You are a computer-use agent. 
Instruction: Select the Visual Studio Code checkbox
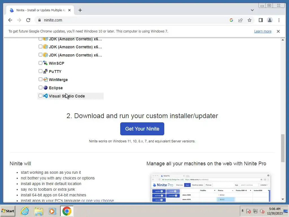pyautogui.click(x=40, y=96)
